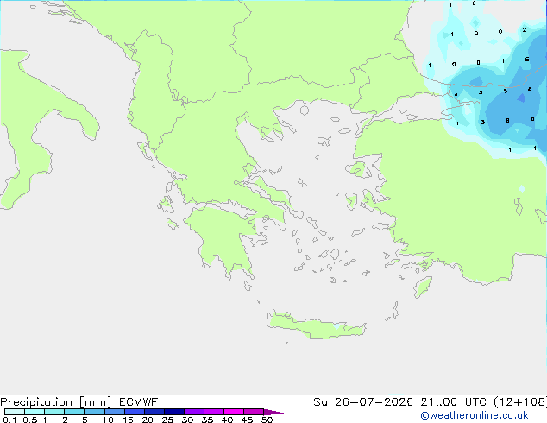The image size is (547, 423).
Task: Click the legend scale label '15'
Action: coord(128,420)
